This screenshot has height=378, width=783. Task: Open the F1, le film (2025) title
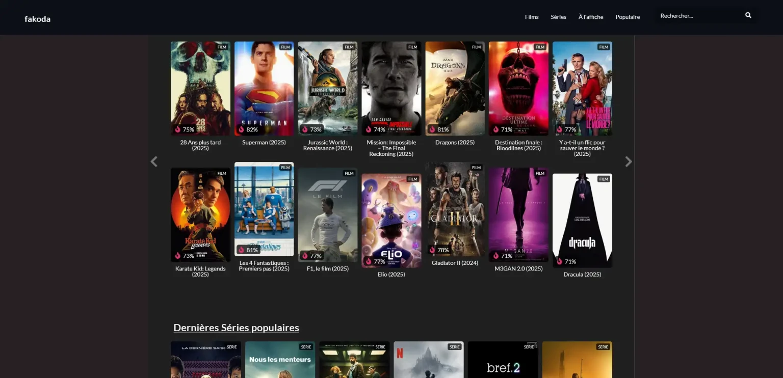[x=328, y=268]
